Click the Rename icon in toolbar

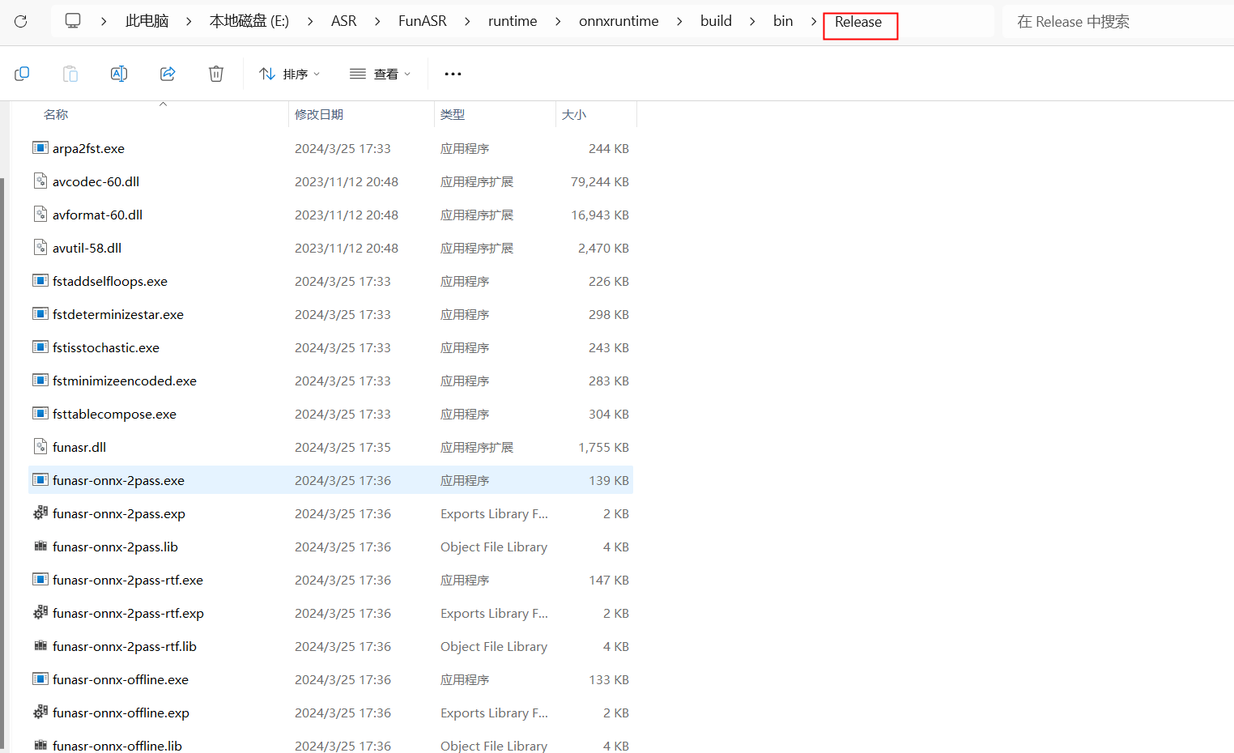(119, 74)
